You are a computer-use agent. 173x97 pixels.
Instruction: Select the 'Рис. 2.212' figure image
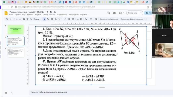(91, 56)
